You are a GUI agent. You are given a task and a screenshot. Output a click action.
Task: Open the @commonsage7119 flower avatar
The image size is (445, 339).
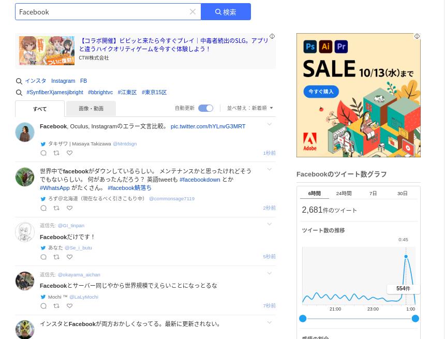pos(25,177)
